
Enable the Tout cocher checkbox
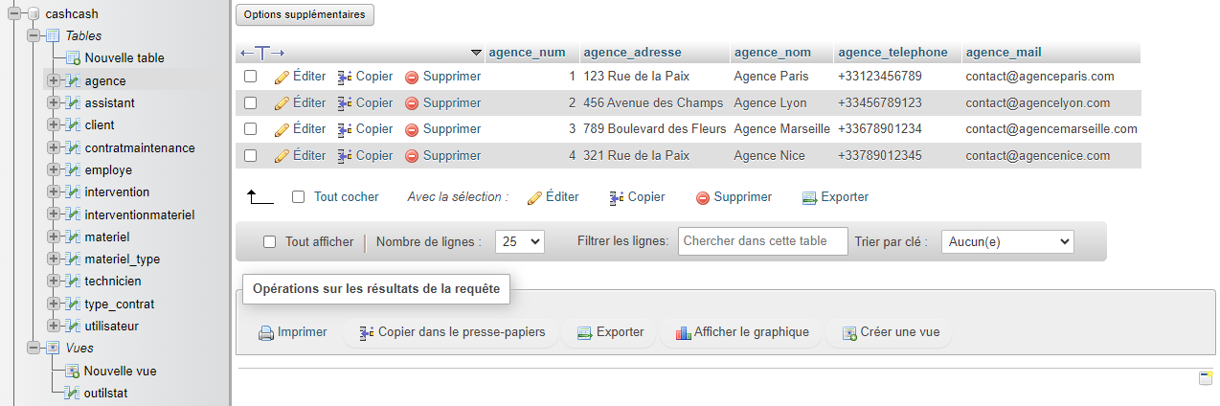(x=299, y=196)
